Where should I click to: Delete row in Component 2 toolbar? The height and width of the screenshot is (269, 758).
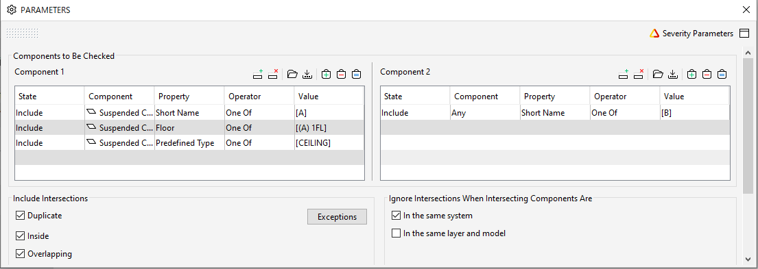tap(639, 74)
